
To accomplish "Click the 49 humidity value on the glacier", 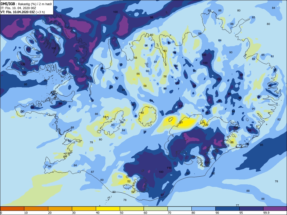I will [x=142, y=113].
